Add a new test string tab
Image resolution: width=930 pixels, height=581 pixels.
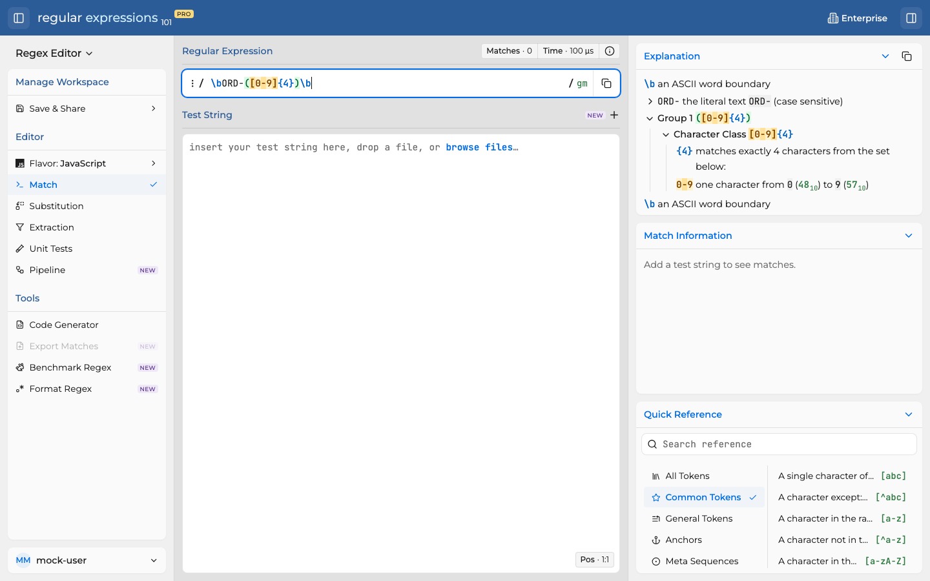point(614,115)
